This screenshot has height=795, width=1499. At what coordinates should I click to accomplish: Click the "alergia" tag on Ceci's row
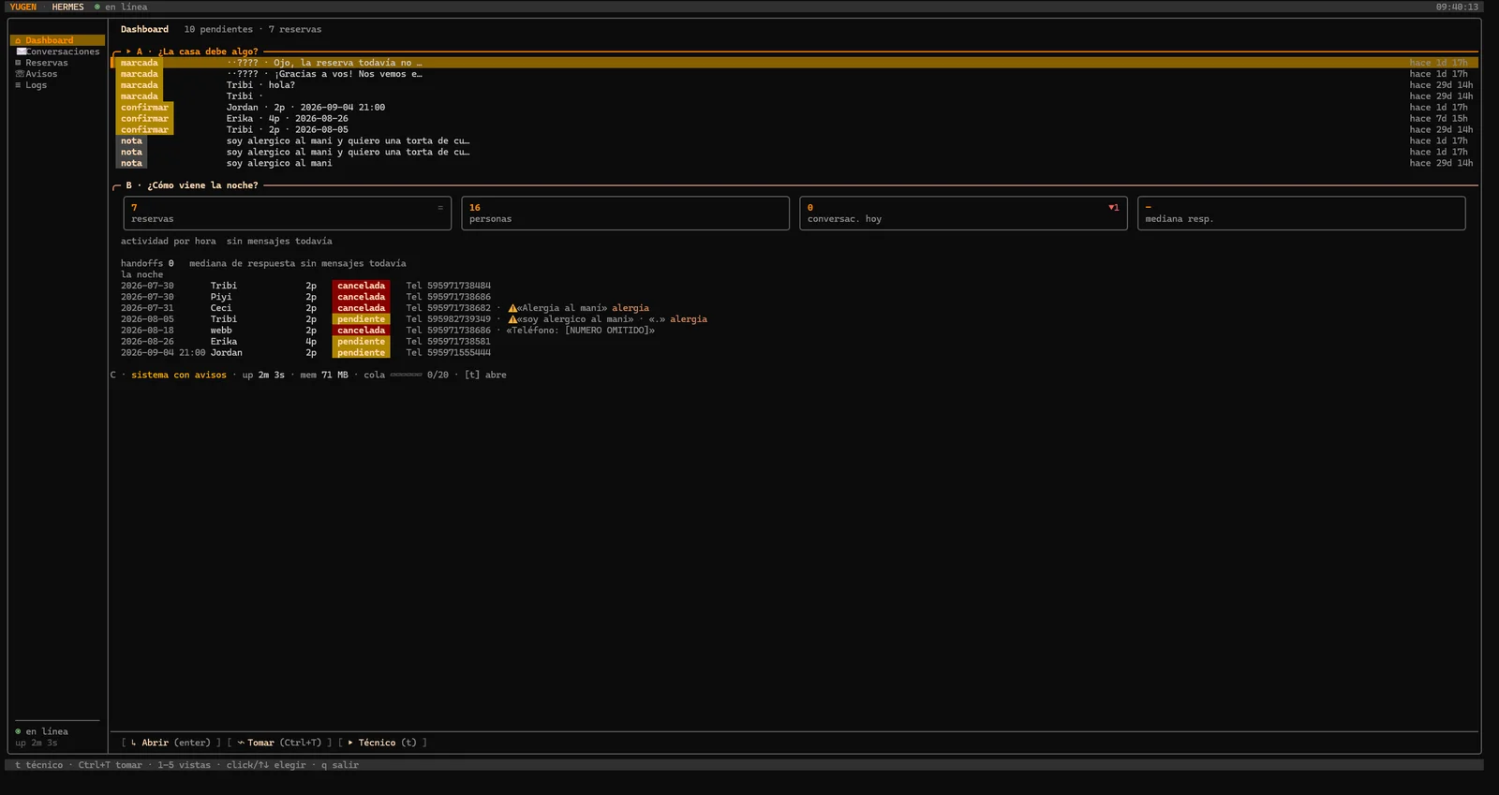click(x=631, y=308)
